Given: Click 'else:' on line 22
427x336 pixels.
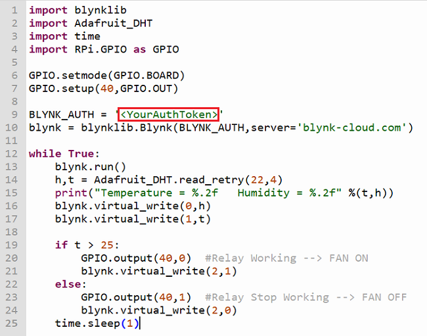Looking at the screenshot, I should [x=71, y=284].
